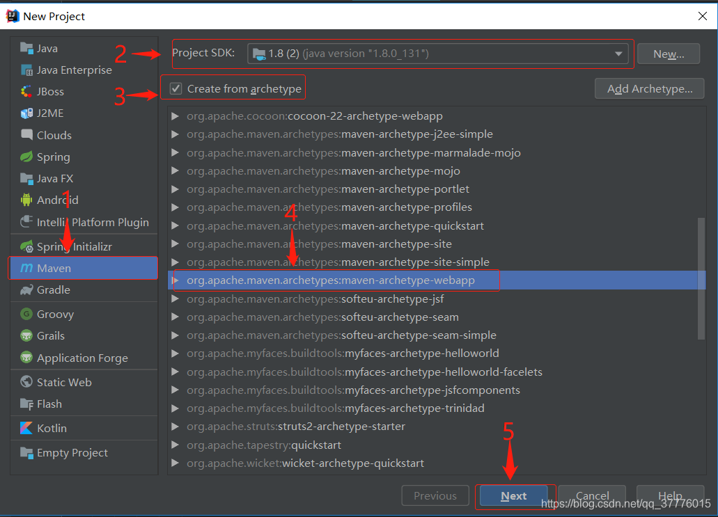This screenshot has width=718, height=517.
Task: Open the Project SDK dropdown arrow
Action: (618, 54)
